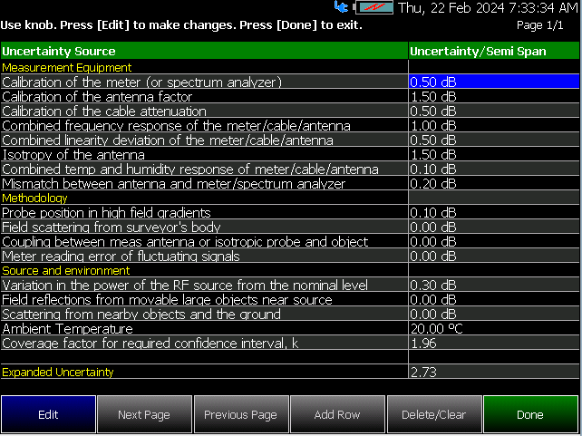Select Isotropy of the antenna 1.50 dB value
The height and width of the screenshot is (436, 582).
[x=494, y=154]
